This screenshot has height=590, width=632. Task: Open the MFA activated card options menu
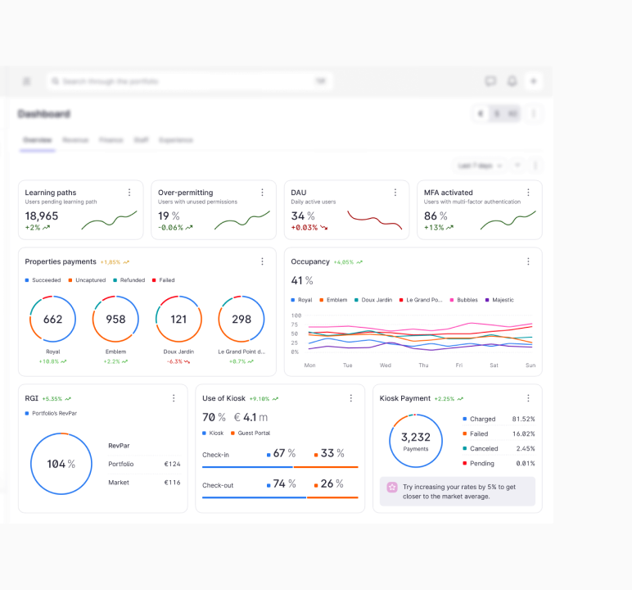[x=528, y=193]
